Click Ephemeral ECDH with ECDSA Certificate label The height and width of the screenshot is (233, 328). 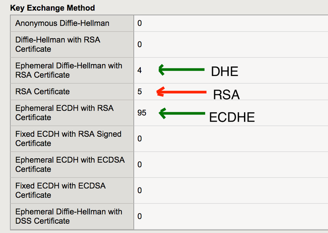pos(70,164)
